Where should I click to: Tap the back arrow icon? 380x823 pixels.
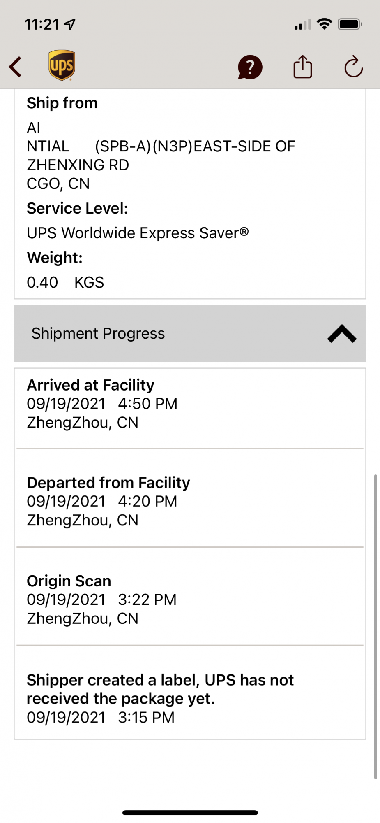(x=15, y=67)
